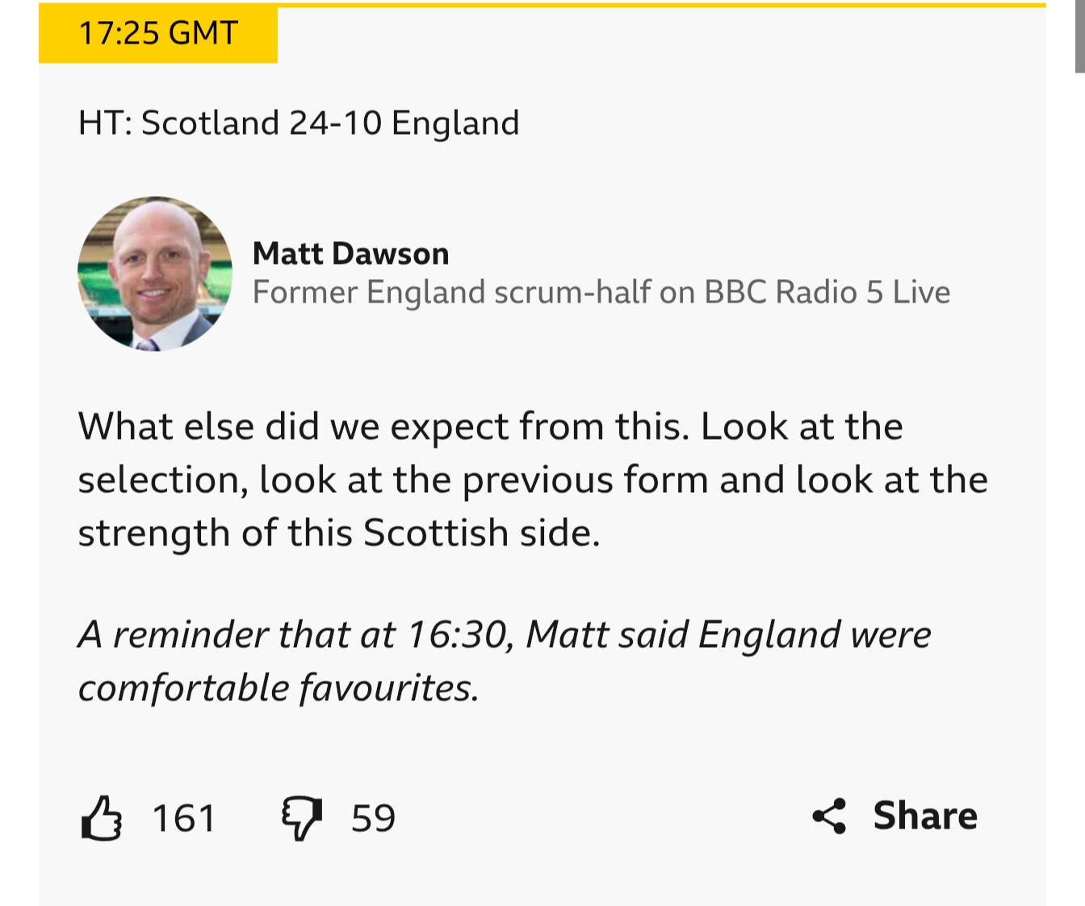Click 'strength of this Scottish side.' line

(339, 533)
